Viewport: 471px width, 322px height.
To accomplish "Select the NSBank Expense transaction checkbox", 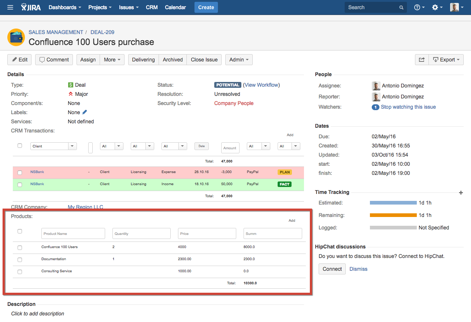I will (x=20, y=173).
